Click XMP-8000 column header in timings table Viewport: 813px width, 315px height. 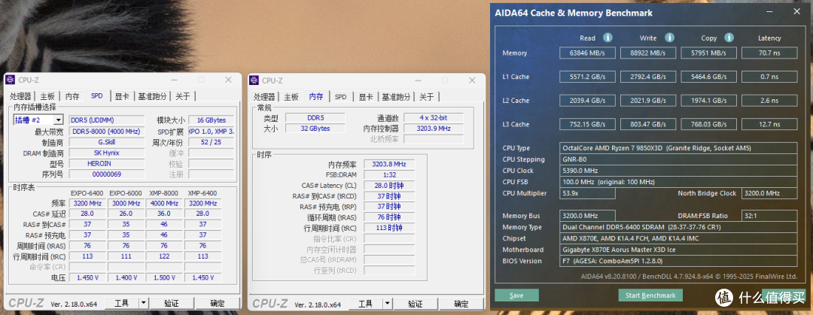point(164,192)
